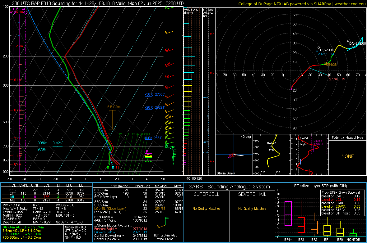Click the green LCL marker on skew-T
The height and width of the screenshot is (243, 367).
point(148,160)
